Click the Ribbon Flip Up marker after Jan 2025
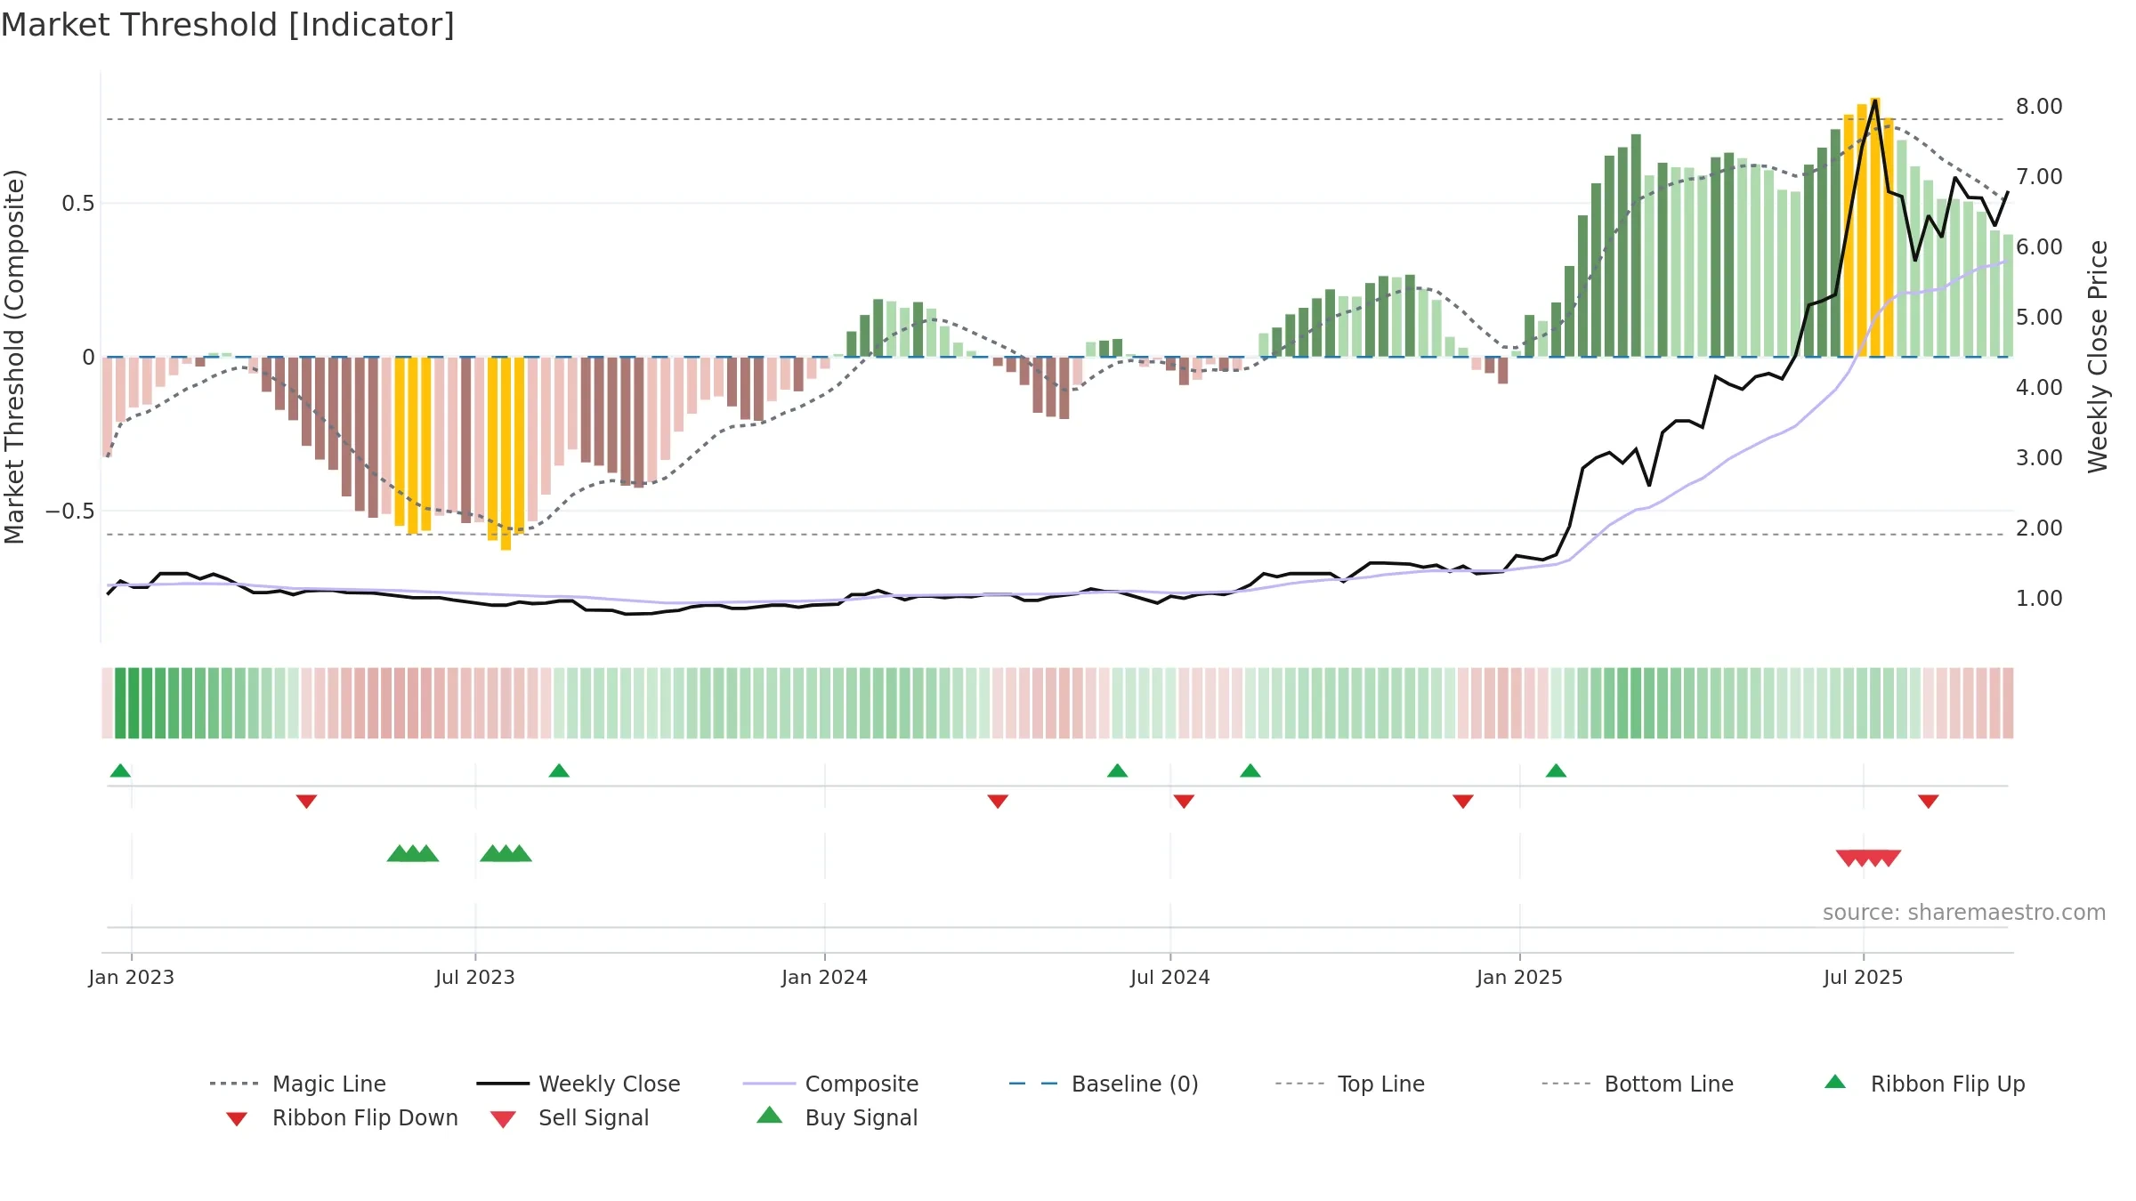Image resolution: width=2136 pixels, height=1201 pixels. (1556, 770)
